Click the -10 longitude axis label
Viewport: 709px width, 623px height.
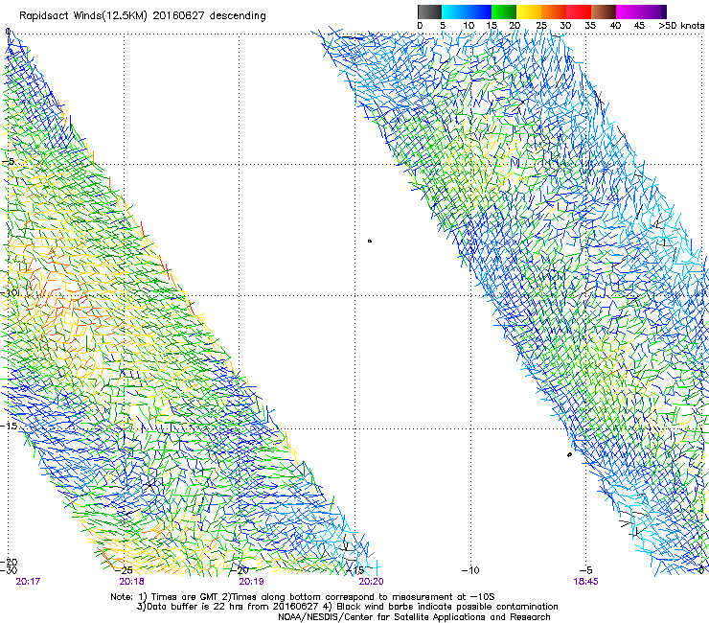point(470,570)
